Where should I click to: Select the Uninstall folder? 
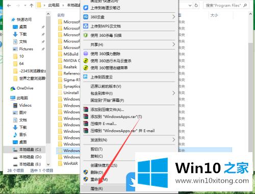[x=71, y=93]
